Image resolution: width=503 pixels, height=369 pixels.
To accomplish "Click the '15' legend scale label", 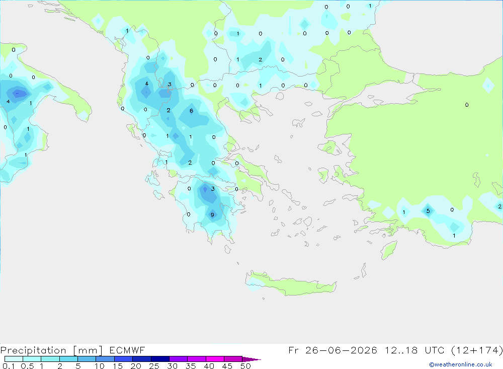I will pos(118,366).
